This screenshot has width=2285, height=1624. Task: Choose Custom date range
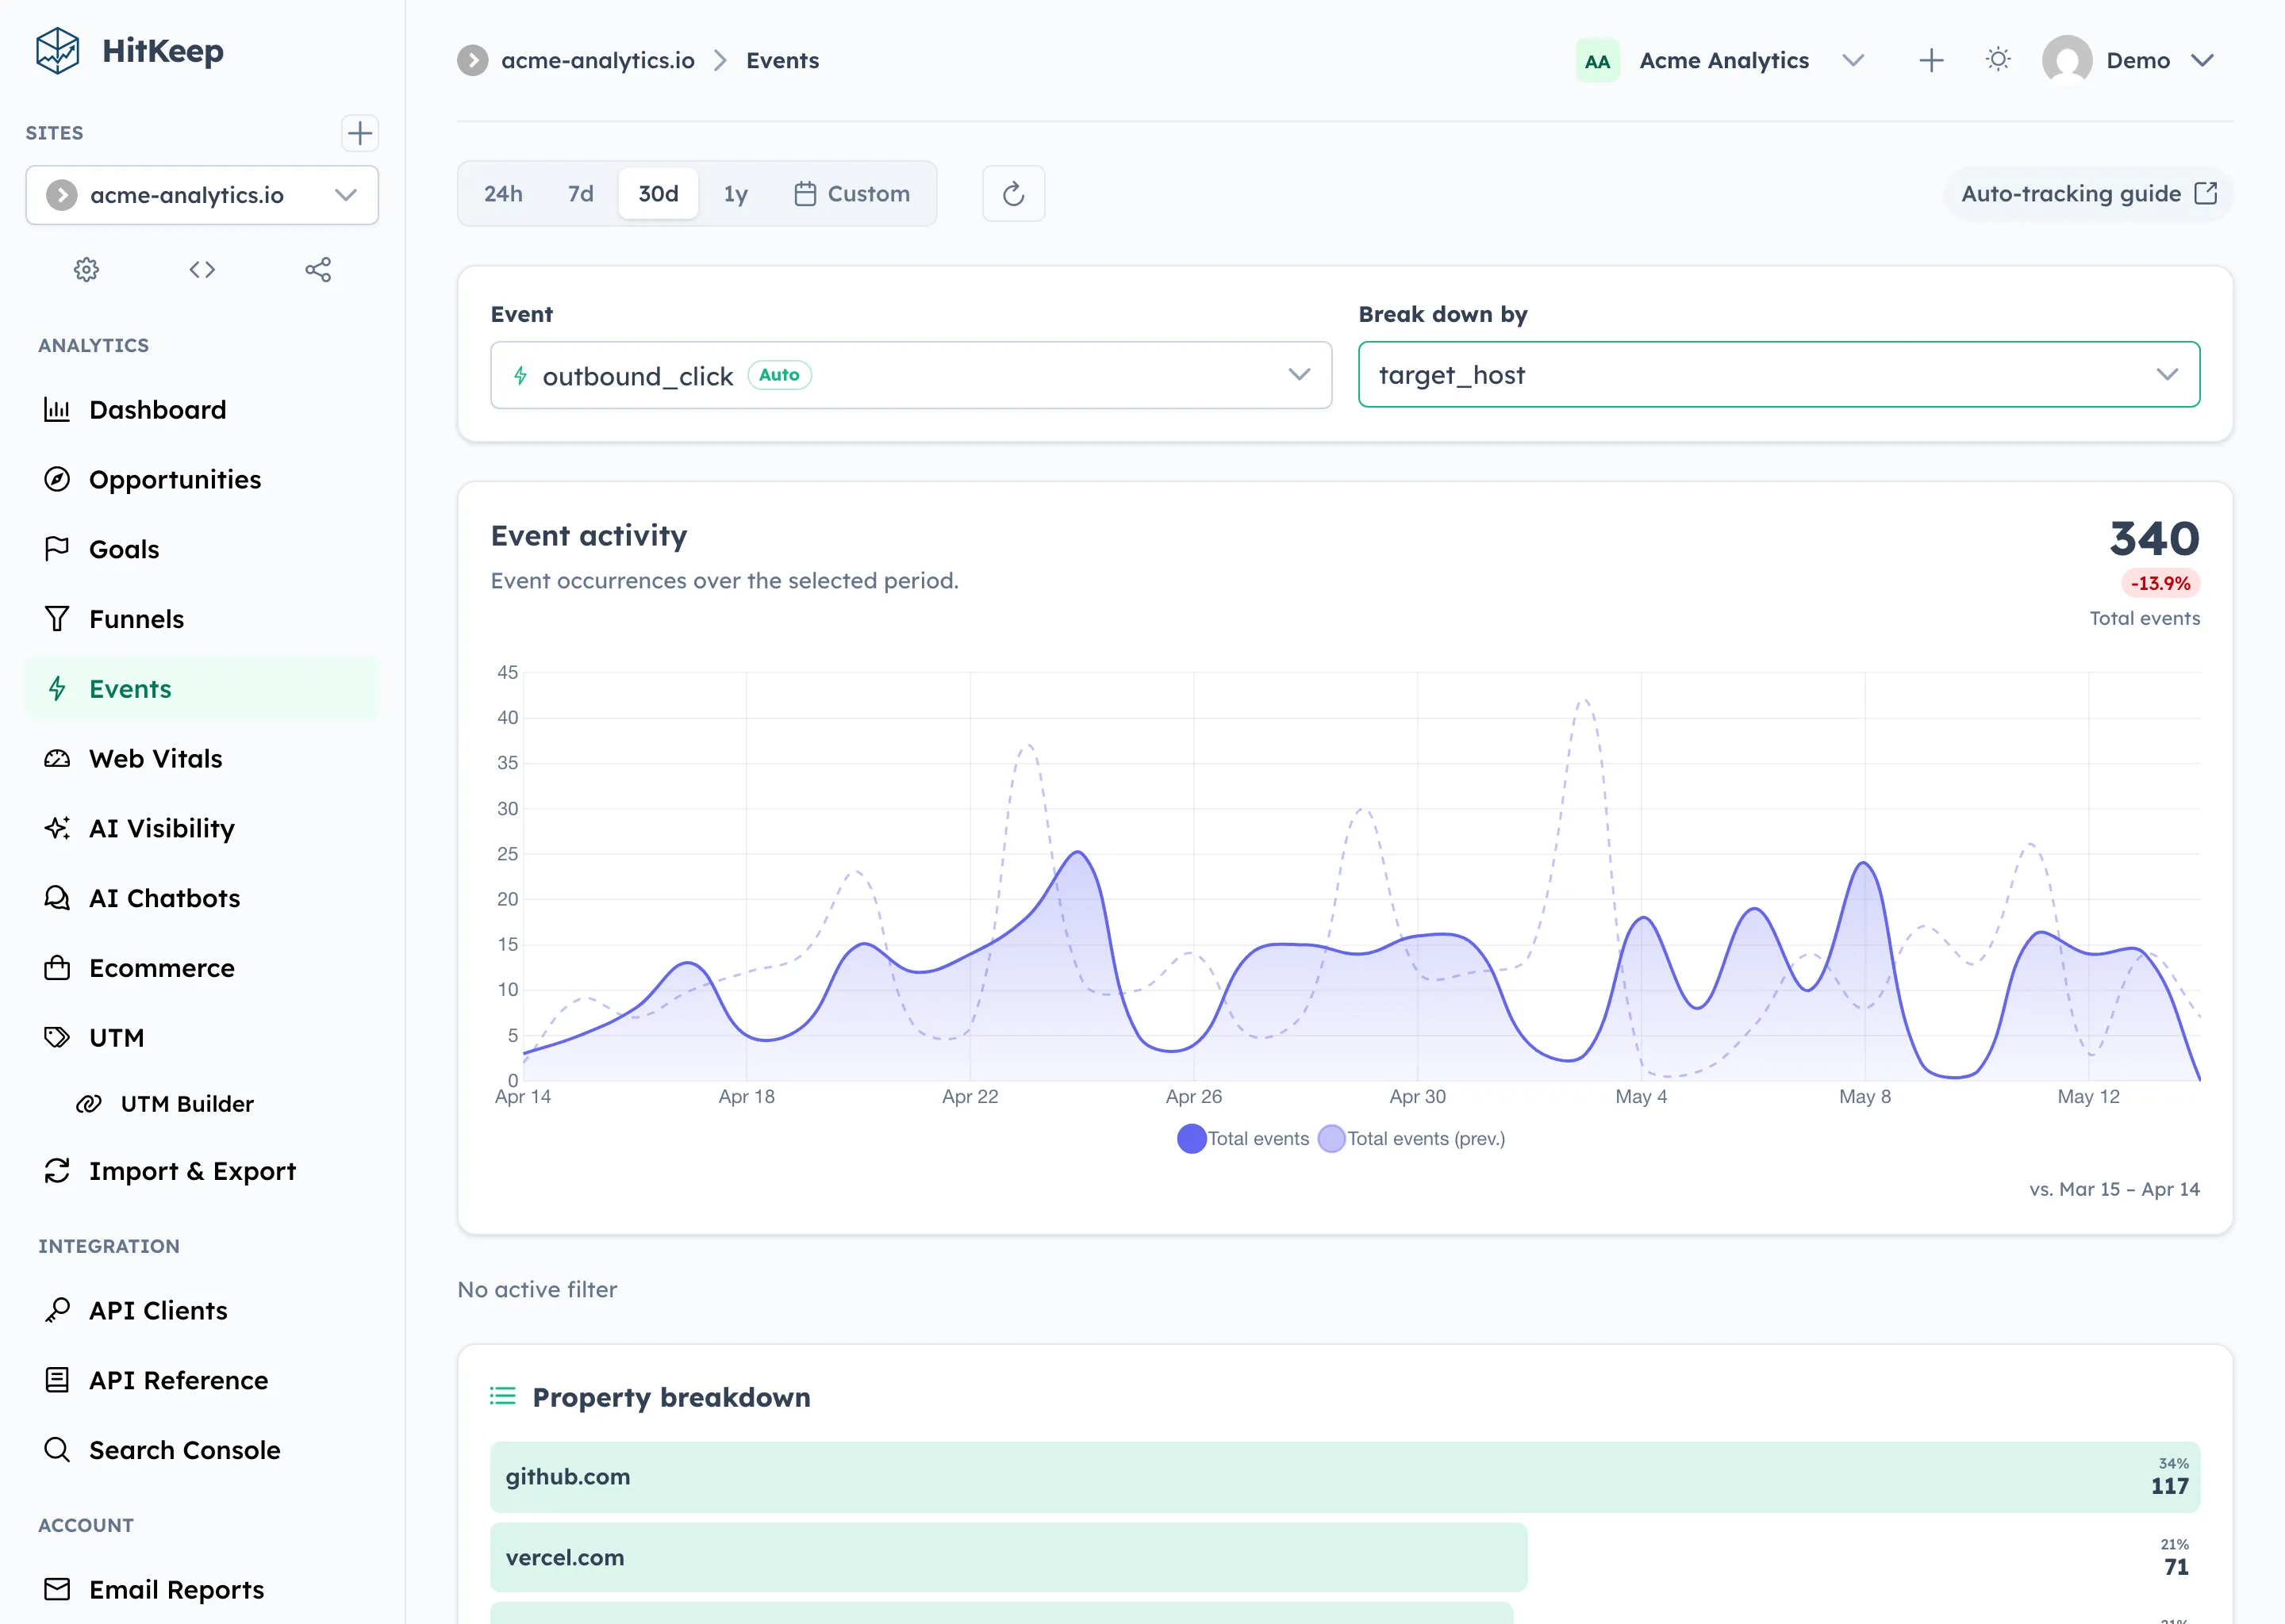click(851, 193)
